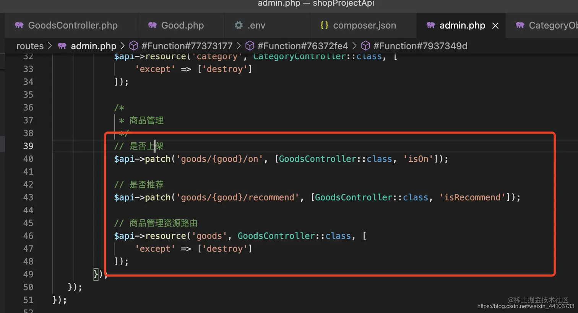Click the PHP icon on CategoryOb tab
Screen dimensions: 578x313
(520, 25)
